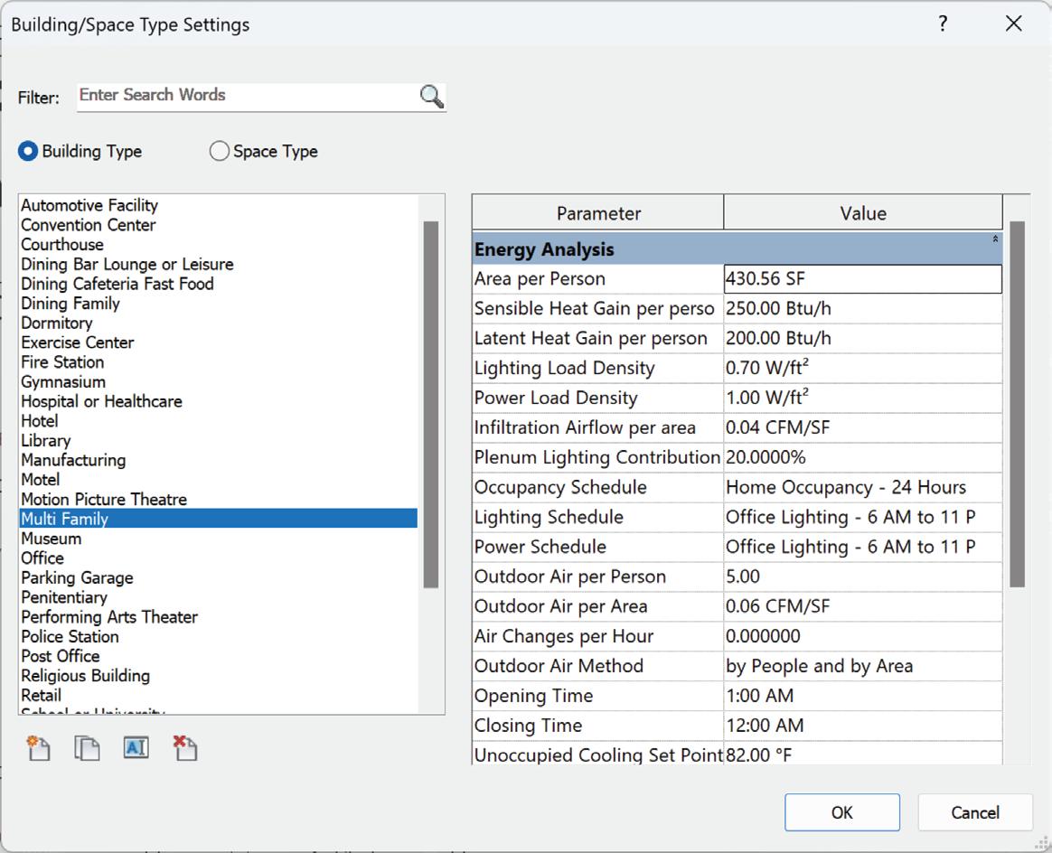1052x853 pixels.
Task: Click the Rename type icon
Action: click(136, 748)
